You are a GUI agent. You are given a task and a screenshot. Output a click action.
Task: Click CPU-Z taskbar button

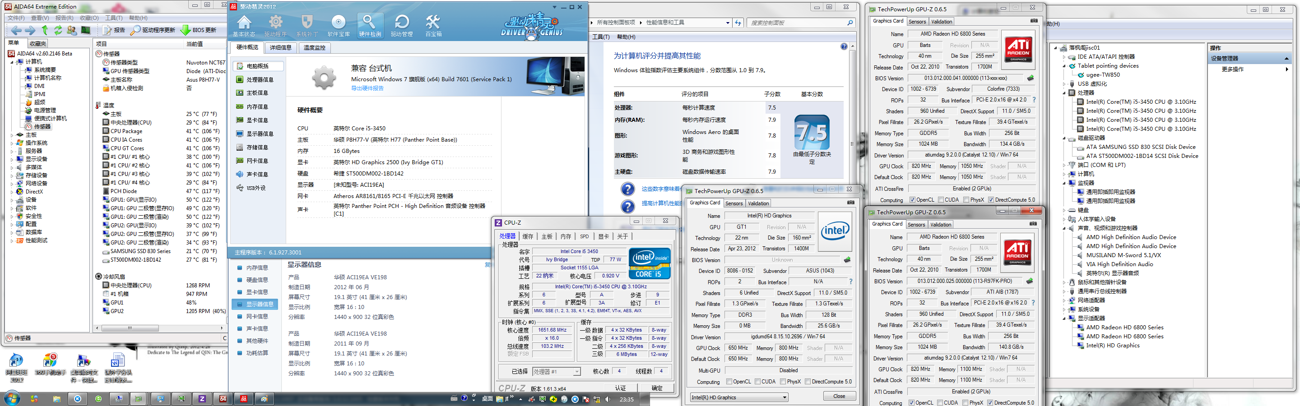[x=202, y=399]
